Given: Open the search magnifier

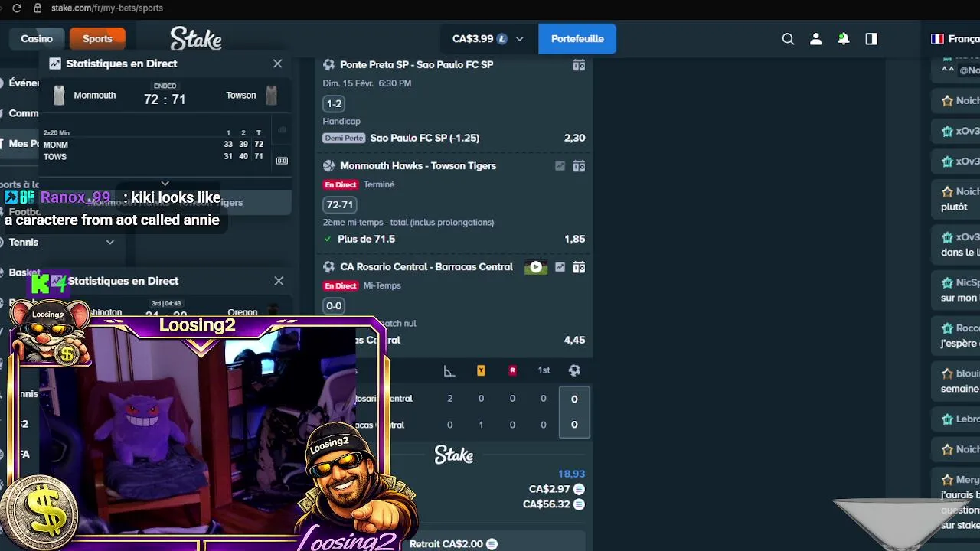Looking at the screenshot, I should [788, 39].
